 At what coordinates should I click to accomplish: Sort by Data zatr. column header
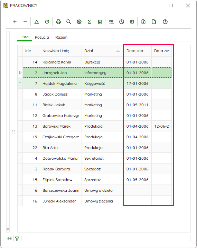point(138,51)
